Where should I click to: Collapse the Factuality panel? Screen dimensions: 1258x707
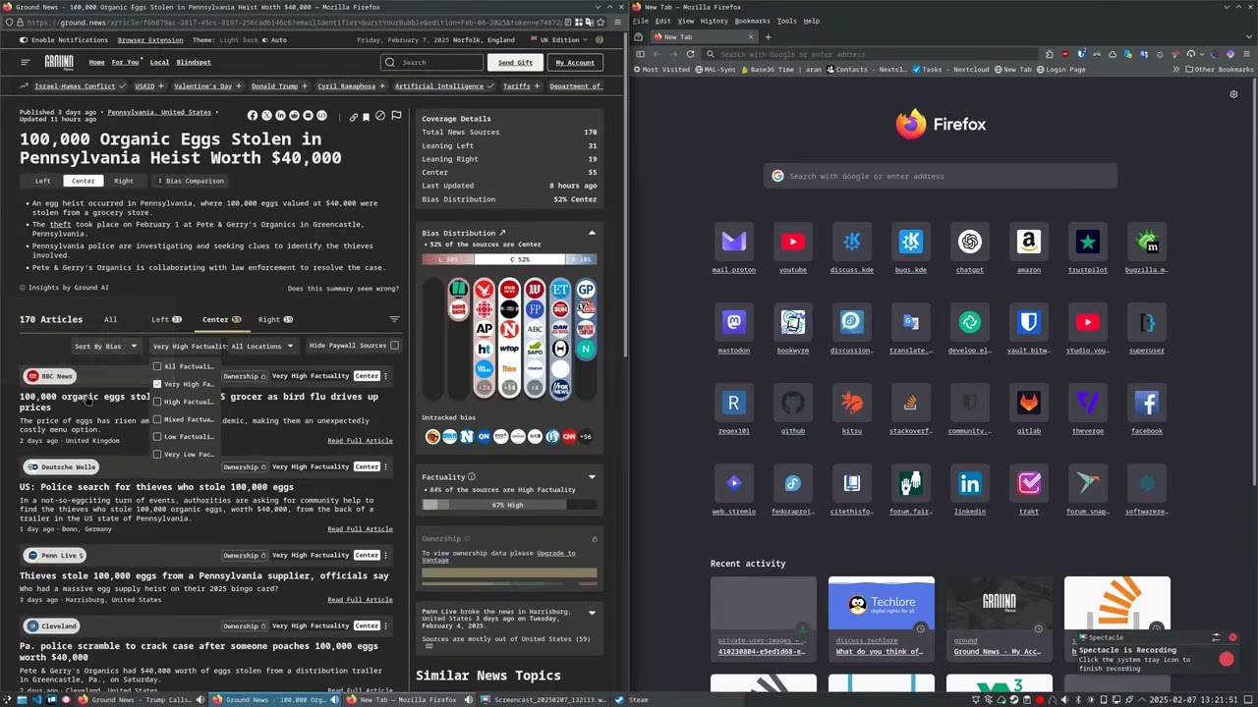click(x=592, y=477)
